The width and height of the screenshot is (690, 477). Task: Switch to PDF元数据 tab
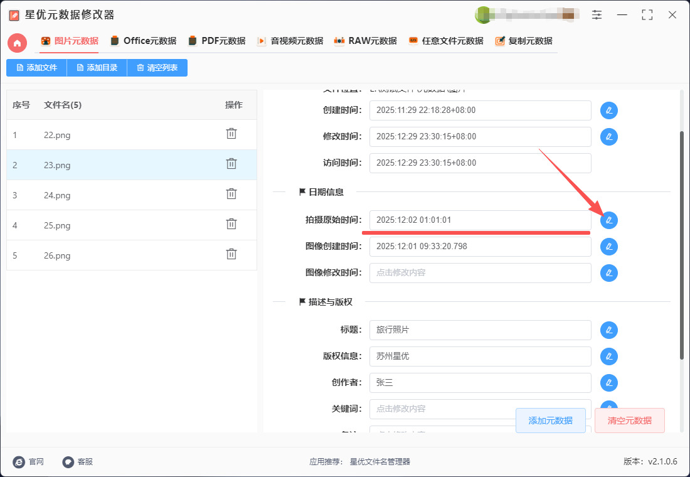(216, 41)
